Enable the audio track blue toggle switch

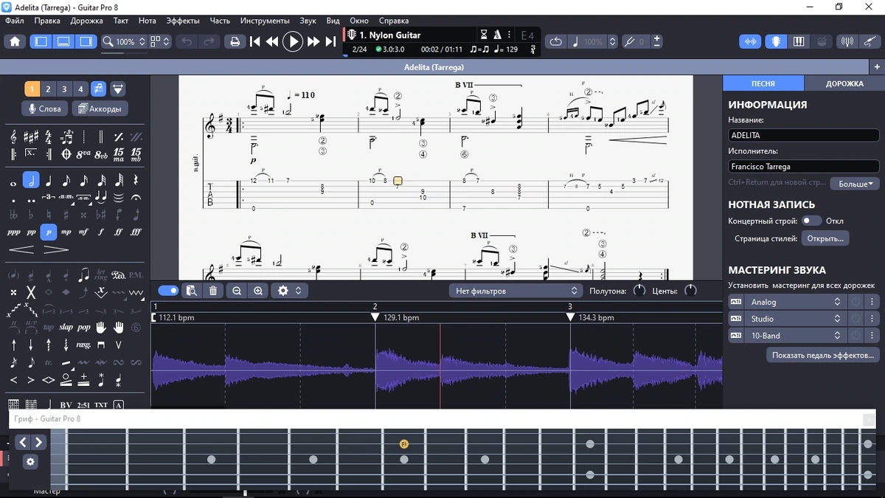point(169,291)
